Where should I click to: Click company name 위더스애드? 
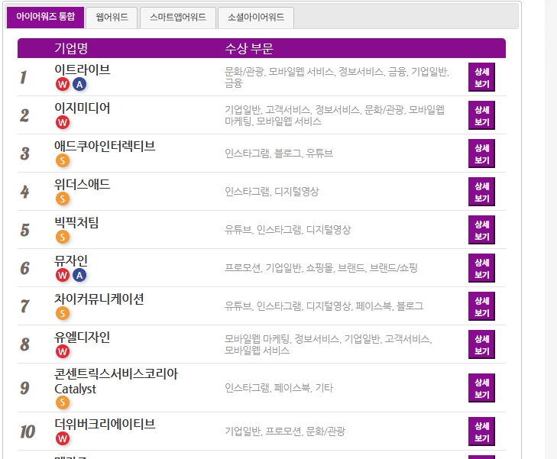pos(82,184)
